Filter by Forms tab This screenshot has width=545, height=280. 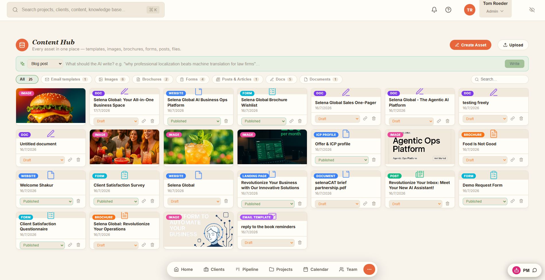coord(192,79)
